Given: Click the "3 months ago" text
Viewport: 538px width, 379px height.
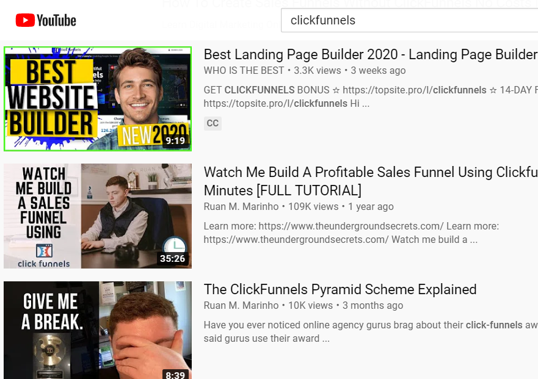Looking at the screenshot, I should [x=373, y=306].
